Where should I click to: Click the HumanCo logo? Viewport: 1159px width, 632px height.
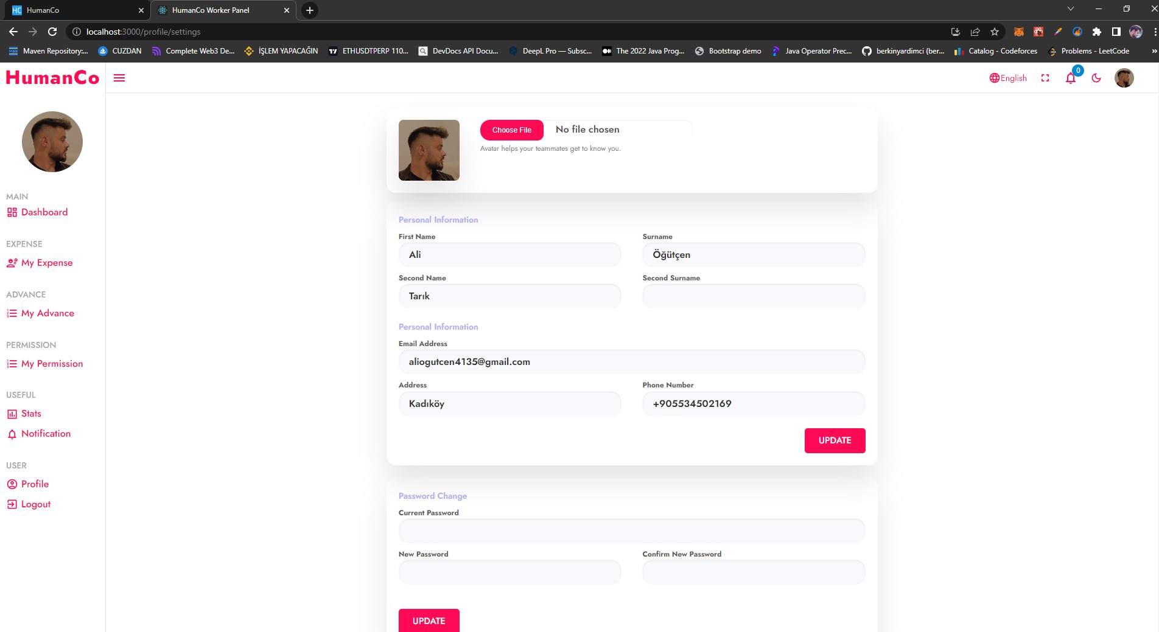tap(52, 78)
